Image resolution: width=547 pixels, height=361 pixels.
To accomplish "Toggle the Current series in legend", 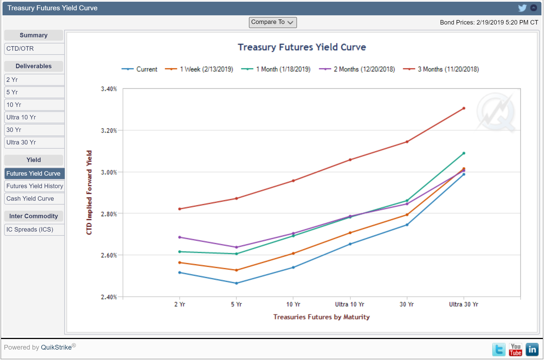I will [139, 69].
